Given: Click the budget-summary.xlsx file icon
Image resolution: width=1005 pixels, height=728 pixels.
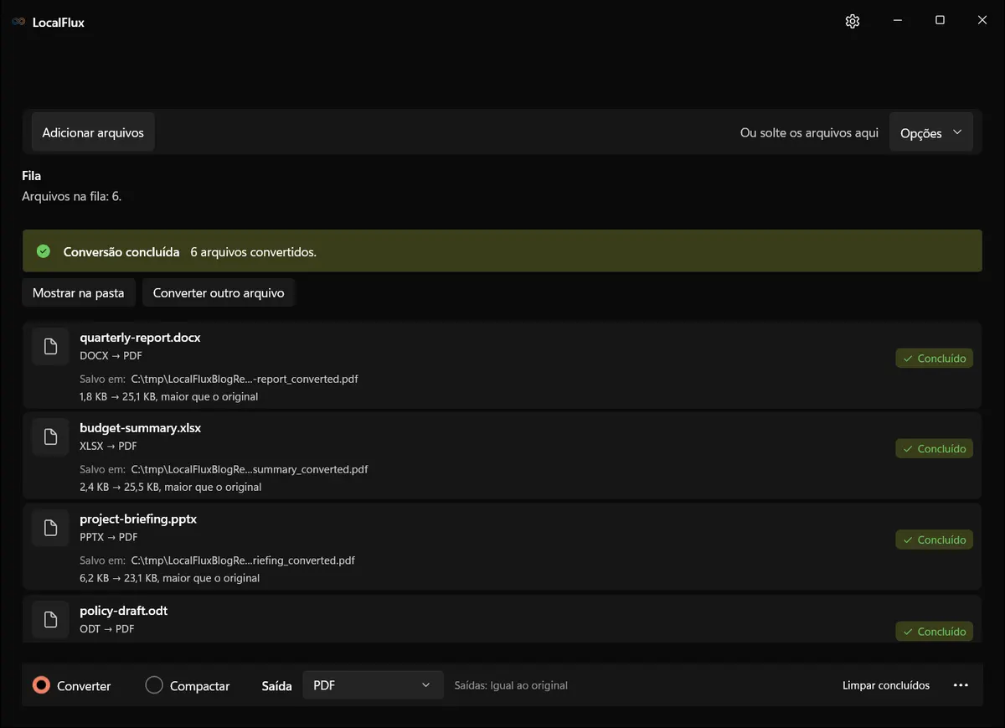Looking at the screenshot, I should 50,436.
